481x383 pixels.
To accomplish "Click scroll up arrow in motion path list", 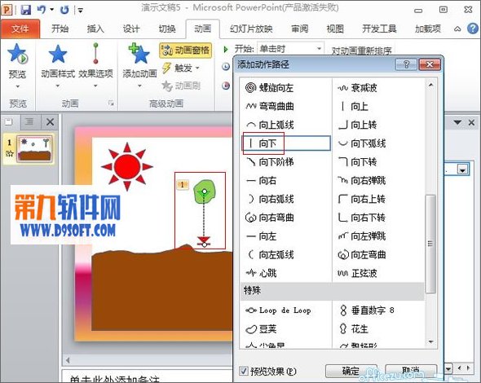I will tap(431, 85).
